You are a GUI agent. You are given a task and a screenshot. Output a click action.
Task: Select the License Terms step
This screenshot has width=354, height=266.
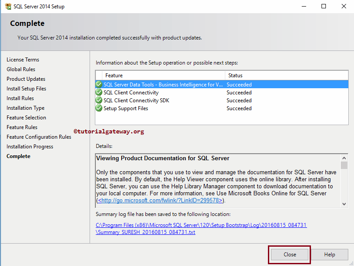point(23,59)
